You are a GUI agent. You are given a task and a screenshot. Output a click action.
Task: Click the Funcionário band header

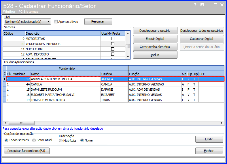(x=67, y=68)
